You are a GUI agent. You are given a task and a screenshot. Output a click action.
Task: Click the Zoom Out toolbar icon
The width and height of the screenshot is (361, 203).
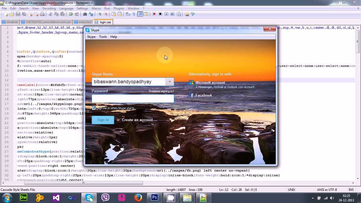(x=105, y=14)
